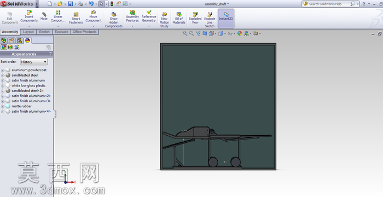The height and width of the screenshot is (197, 383).
Task: Open the PropertyManager tab
Action: pos(11,40)
